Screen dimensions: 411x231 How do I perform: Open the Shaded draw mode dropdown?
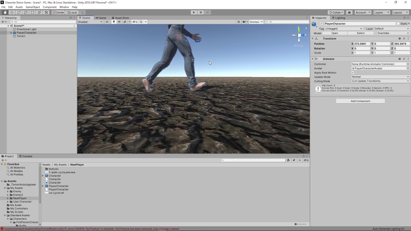coord(90,22)
